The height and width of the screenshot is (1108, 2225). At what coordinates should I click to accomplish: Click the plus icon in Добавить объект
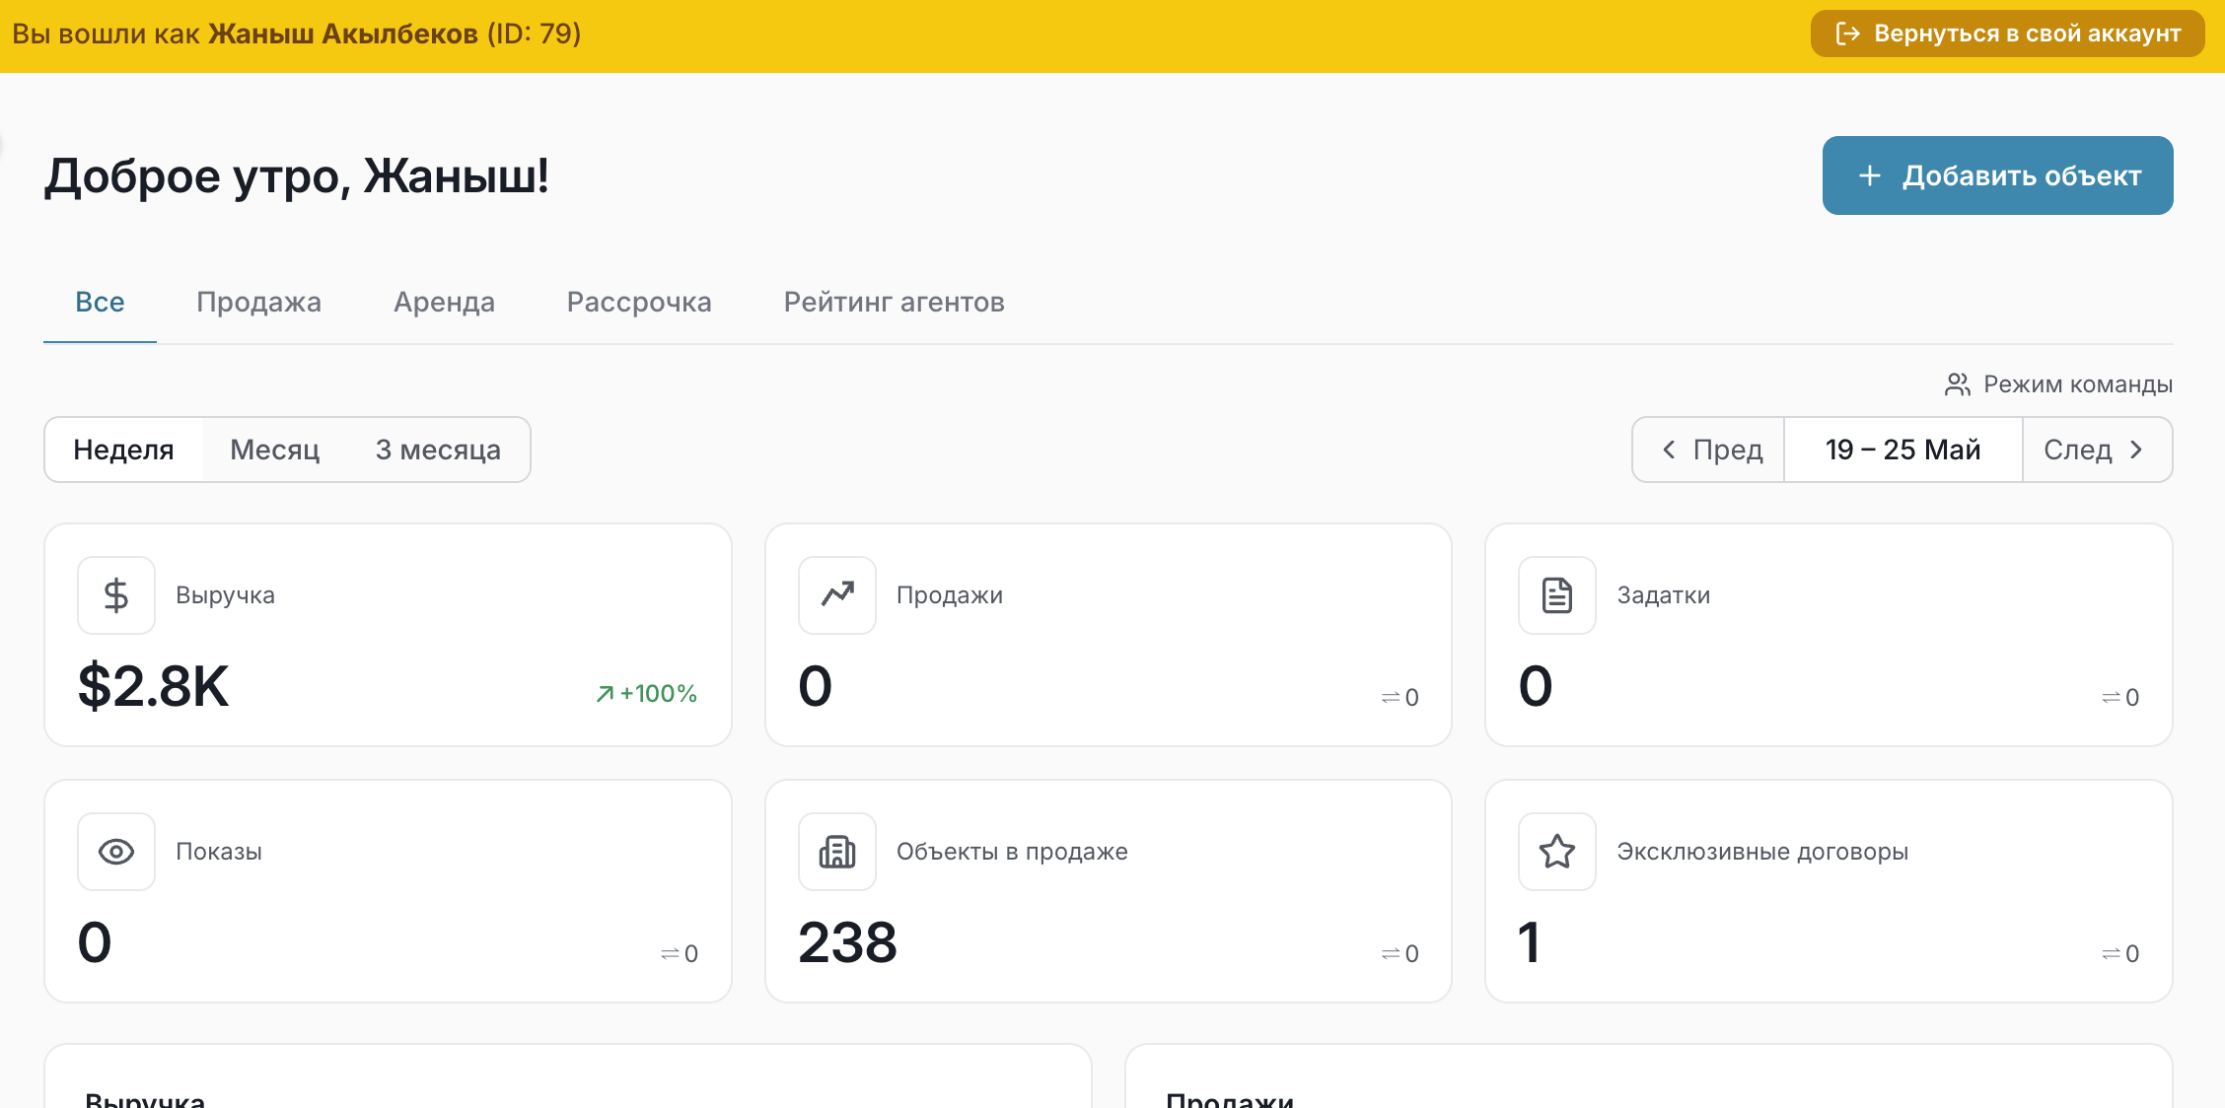click(x=1870, y=175)
